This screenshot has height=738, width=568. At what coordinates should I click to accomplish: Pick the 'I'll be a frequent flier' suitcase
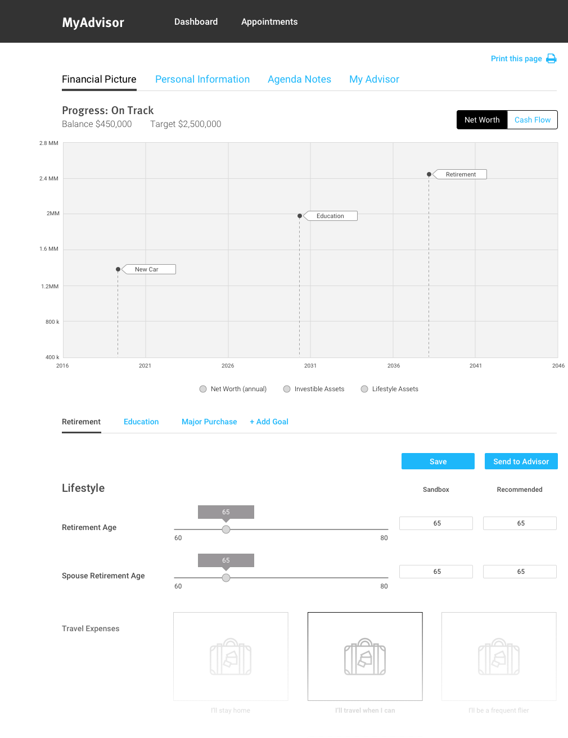(x=499, y=656)
